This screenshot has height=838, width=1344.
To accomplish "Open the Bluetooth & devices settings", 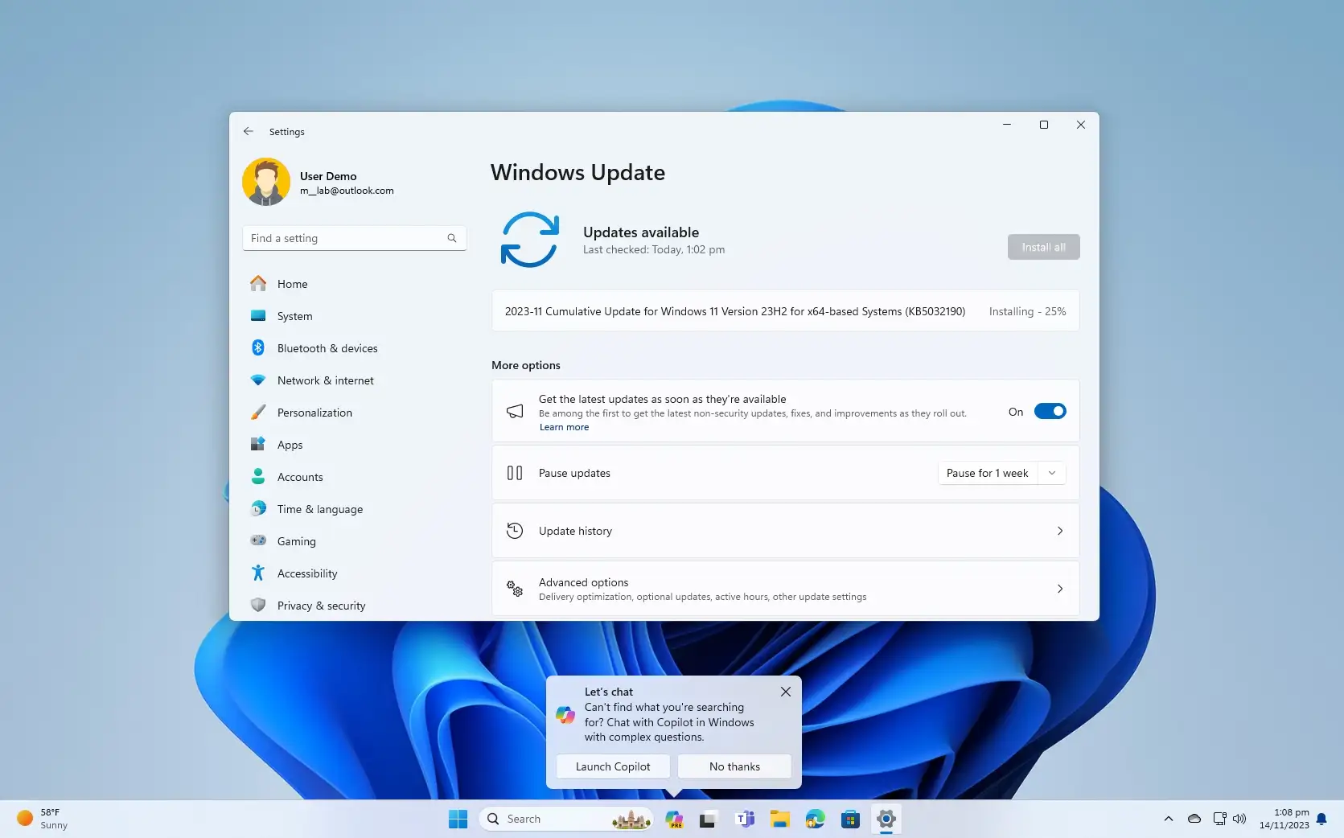I will (327, 347).
